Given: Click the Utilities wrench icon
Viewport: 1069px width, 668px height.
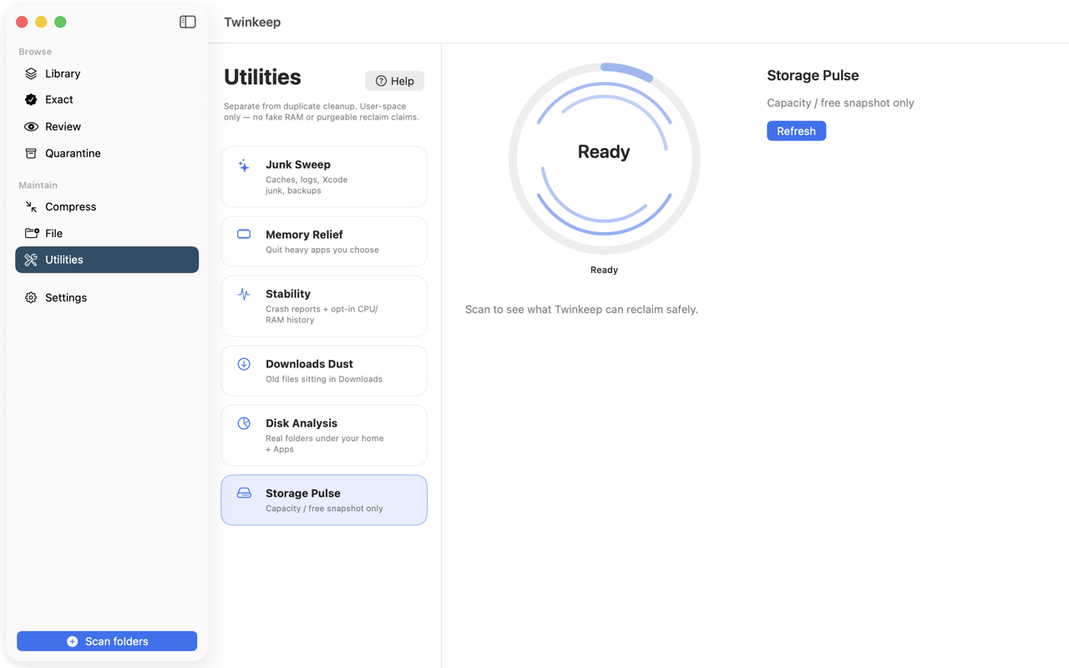Looking at the screenshot, I should click(x=31, y=260).
